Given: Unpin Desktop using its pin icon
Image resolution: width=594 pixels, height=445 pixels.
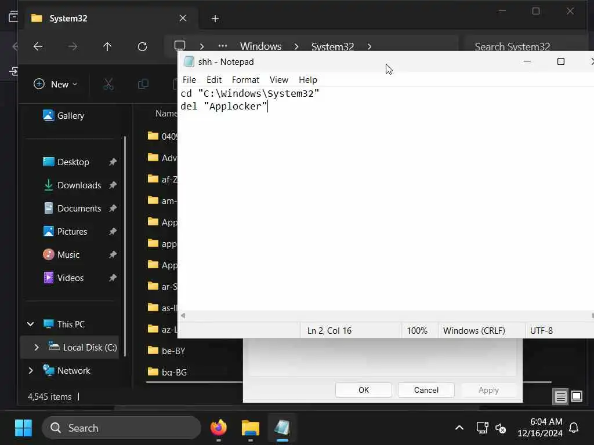Looking at the screenshot, I should (x=113, y=162).
